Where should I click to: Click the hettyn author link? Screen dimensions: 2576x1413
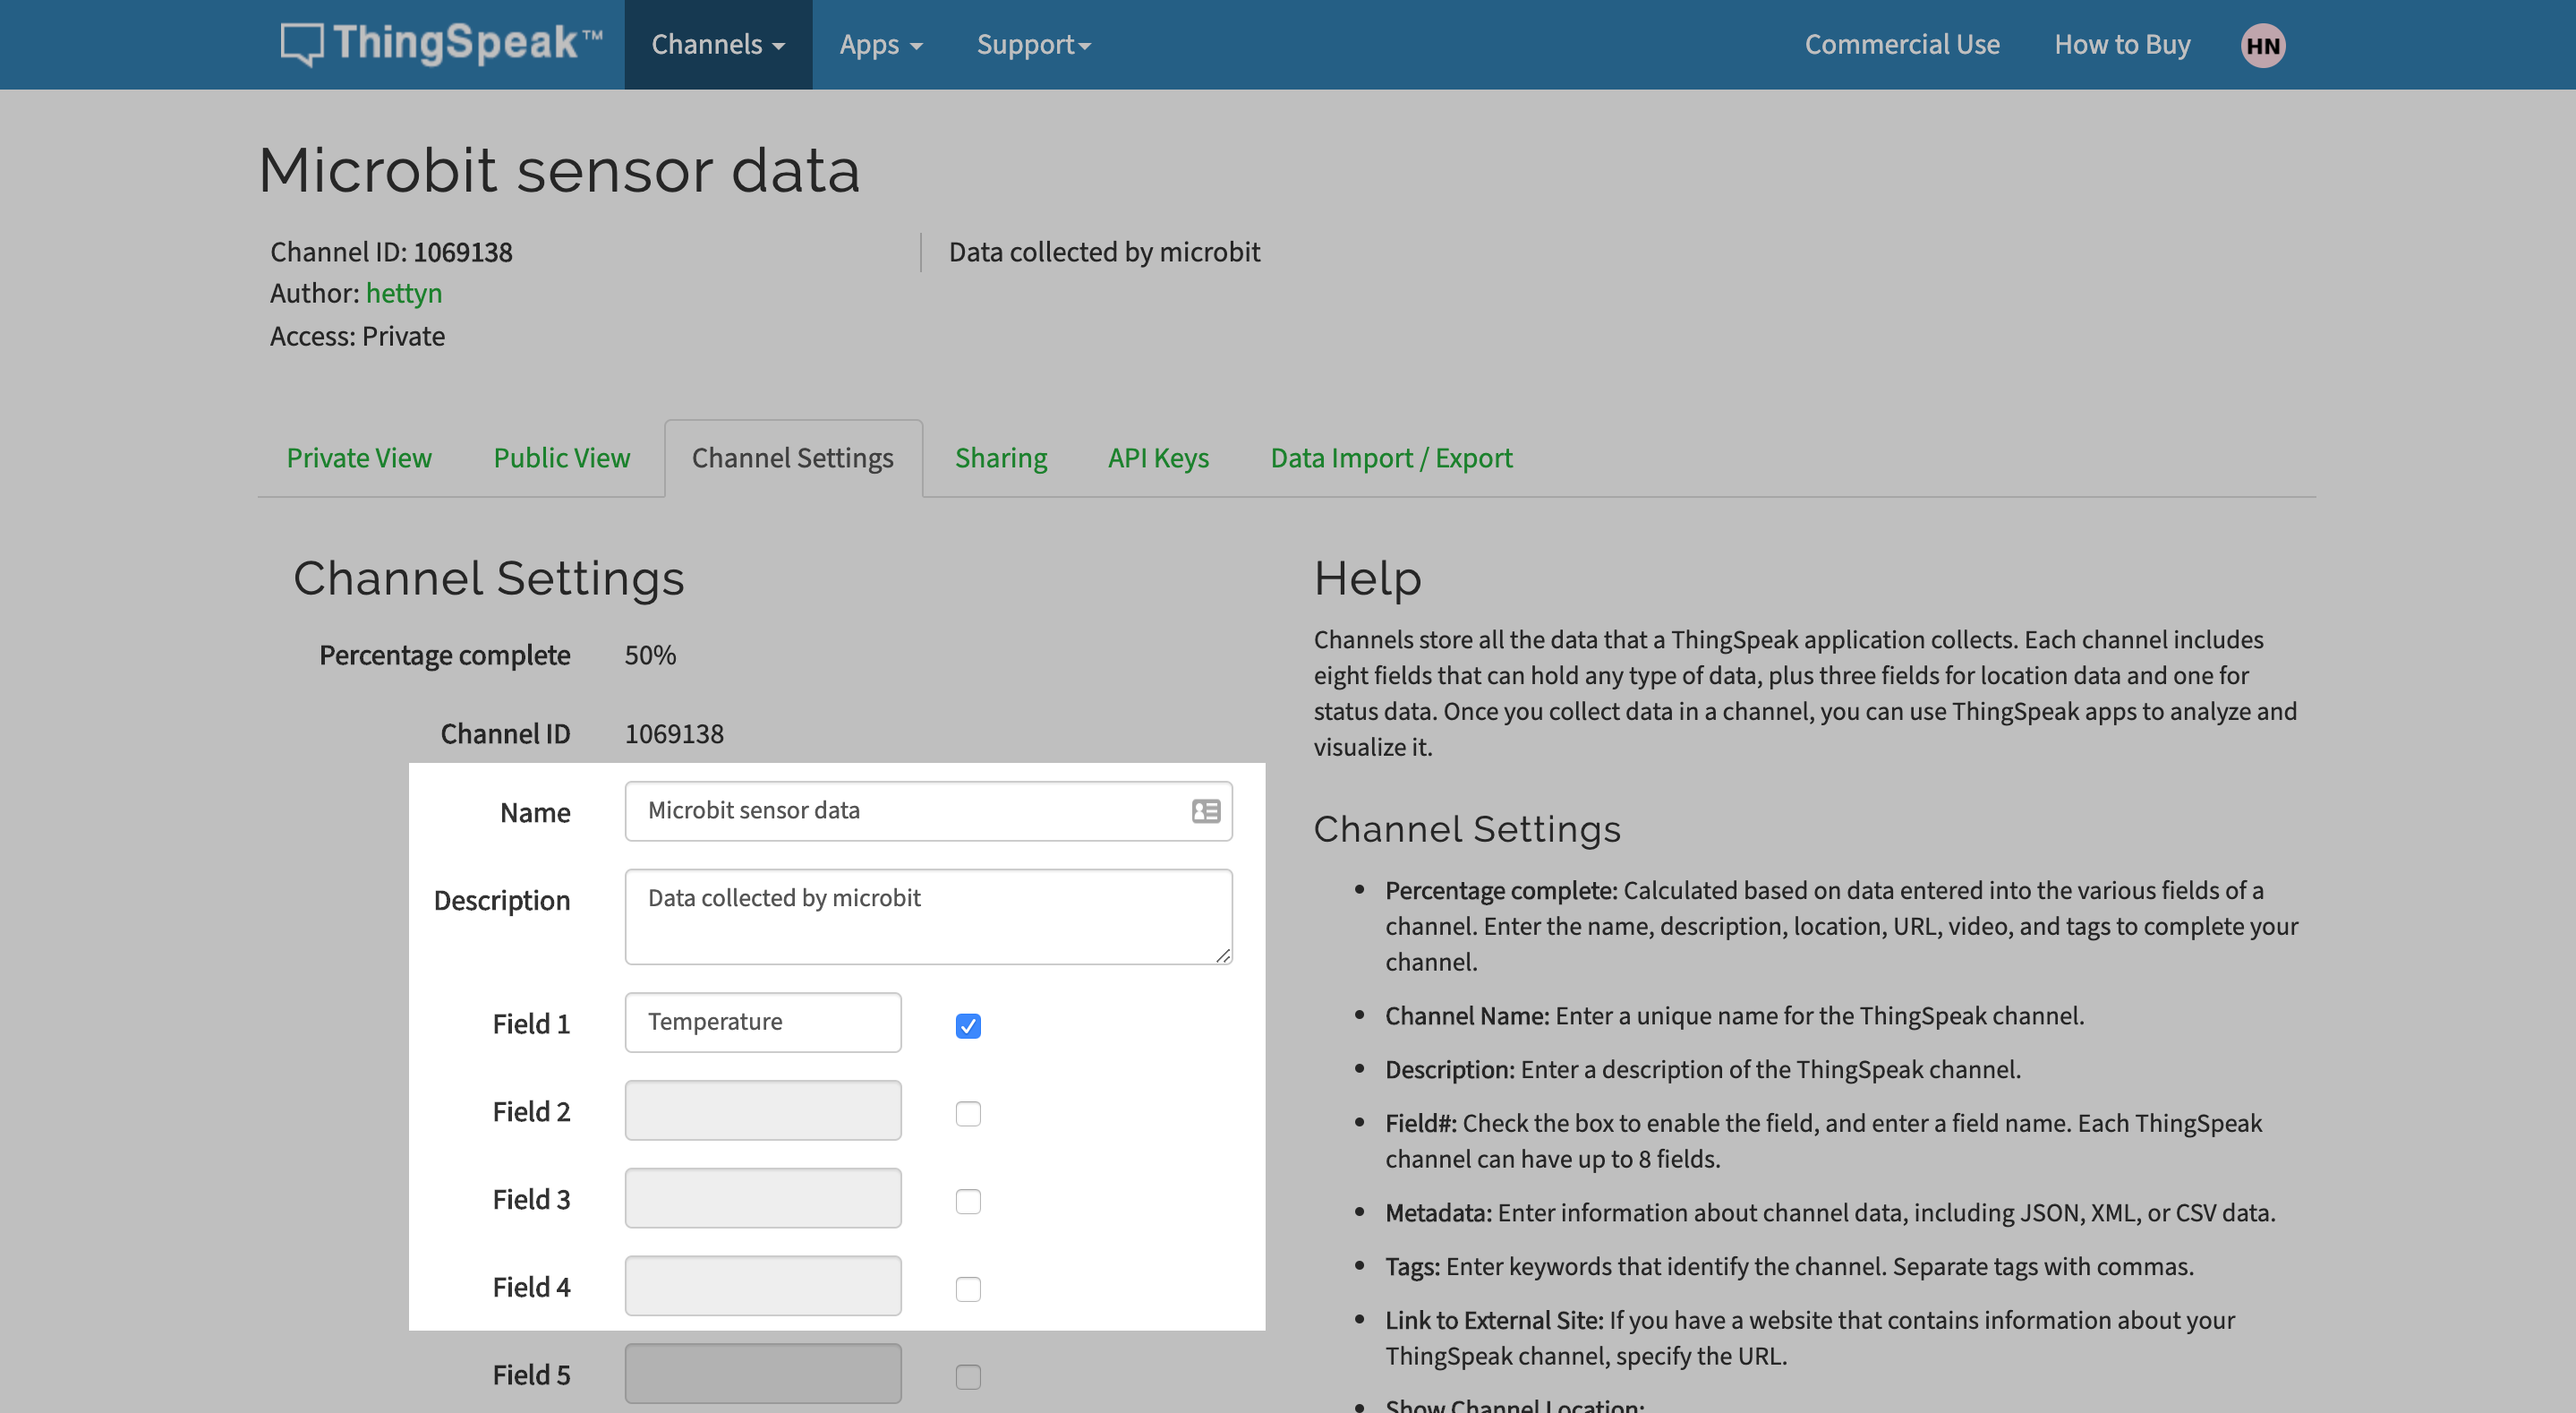[x=404, y=293]
